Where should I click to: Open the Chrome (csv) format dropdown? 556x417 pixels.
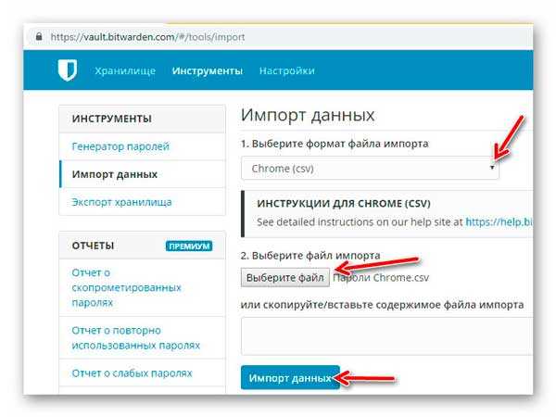tap(370, 168)
